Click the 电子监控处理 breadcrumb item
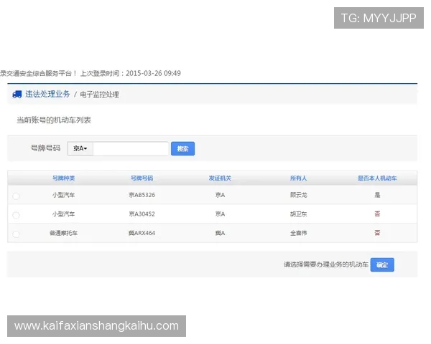The image size is (431, 344). (100, 95)
